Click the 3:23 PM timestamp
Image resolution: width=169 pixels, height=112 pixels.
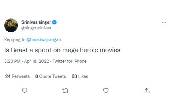(x=12, y=61)
